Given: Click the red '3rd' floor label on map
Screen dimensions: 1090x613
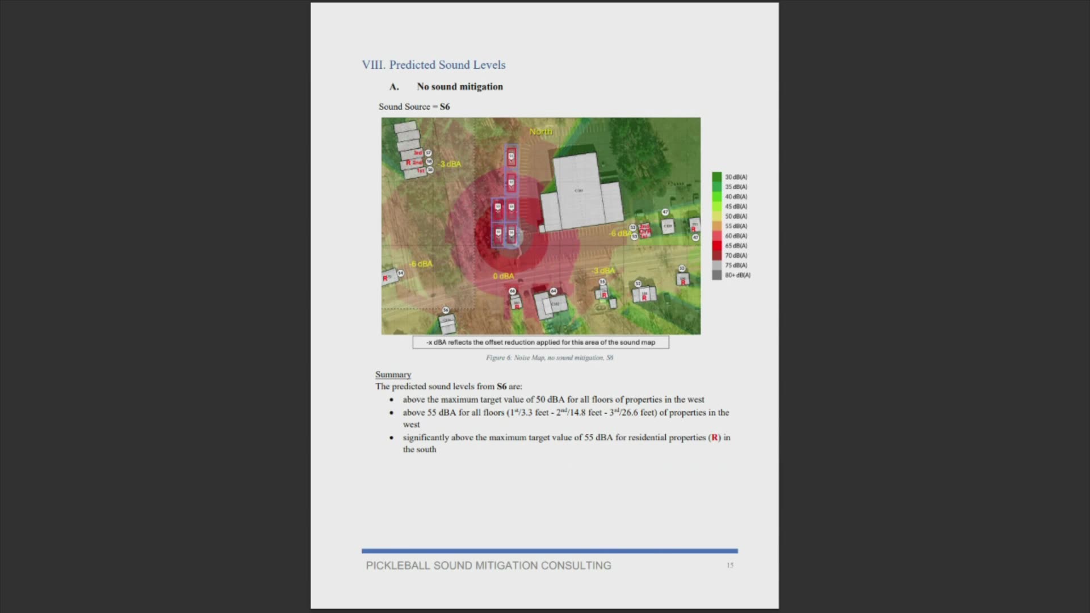Looking at the screenshot, I should pos(418,153).
